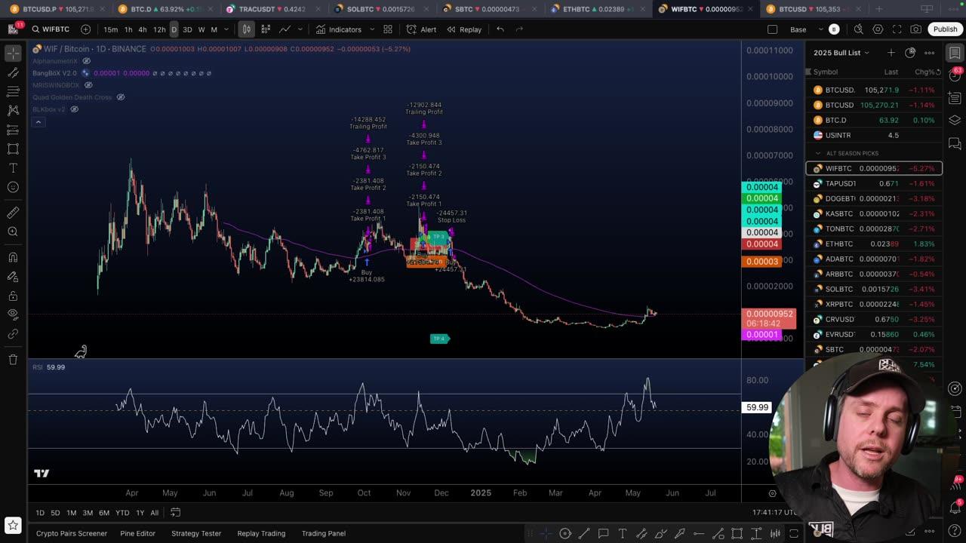Switch to the 15m timeframe
966x543 pixels.
[x=110, y=29]
